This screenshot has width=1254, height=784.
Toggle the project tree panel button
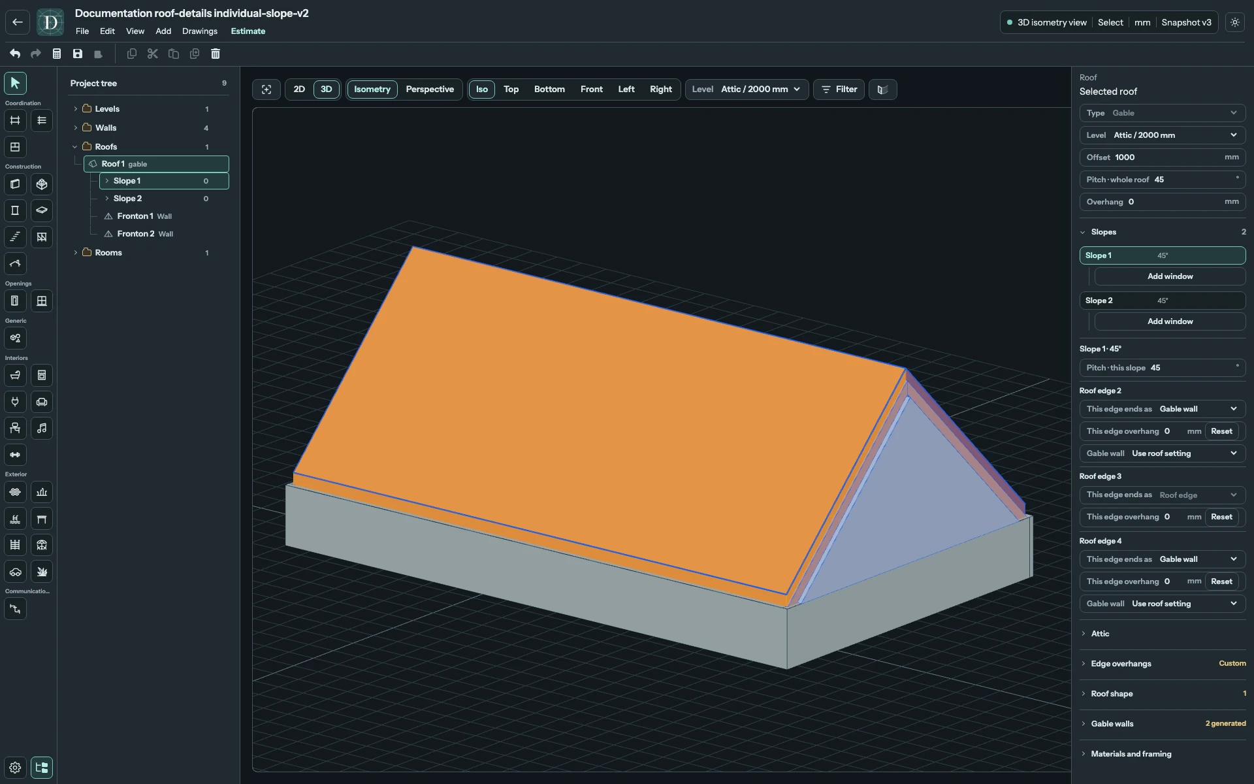click(42, 768)
